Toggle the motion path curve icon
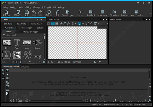This screenshot has height=107, width=153. tap(79, 23)
